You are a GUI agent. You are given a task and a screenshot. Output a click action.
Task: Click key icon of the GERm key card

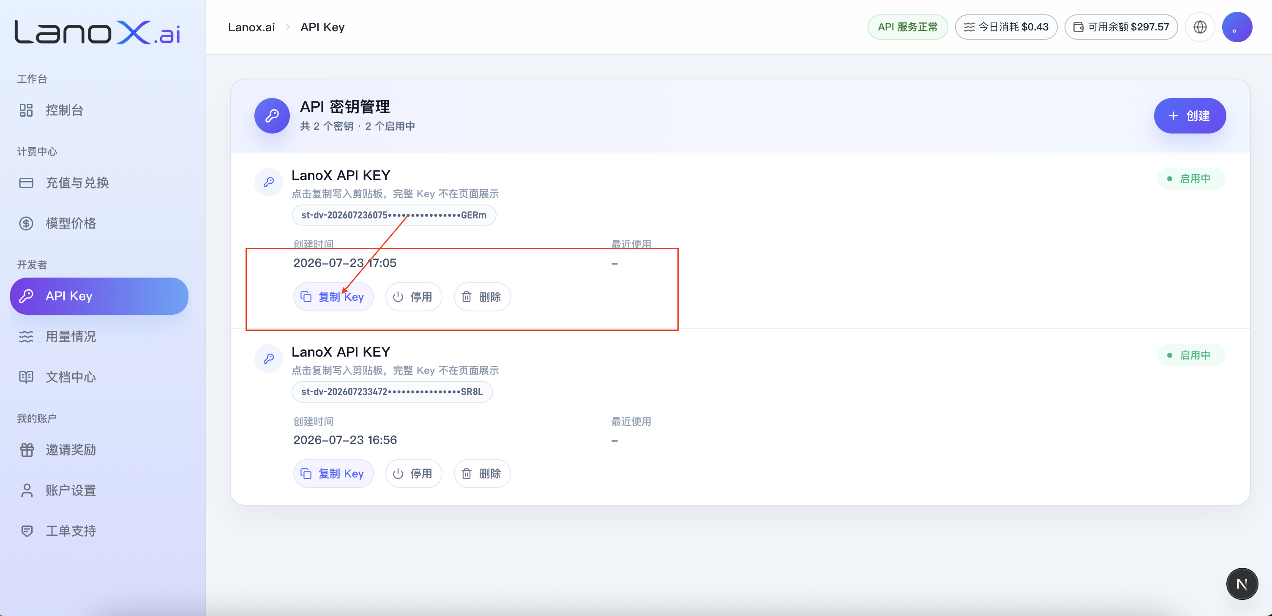click(x=269, y=182)
